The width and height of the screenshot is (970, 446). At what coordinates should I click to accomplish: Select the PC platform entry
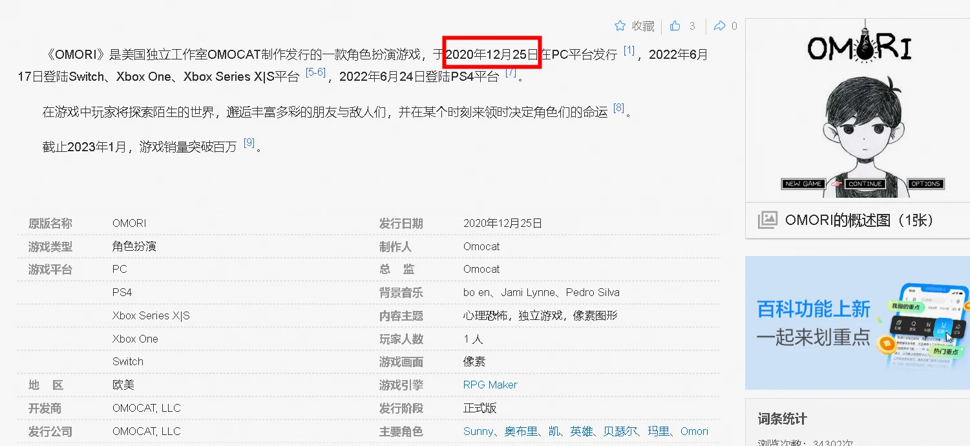(x=120, y=269)
